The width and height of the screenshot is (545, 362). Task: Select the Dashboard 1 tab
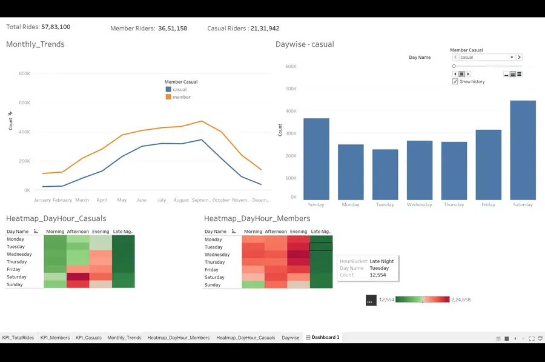323,337
